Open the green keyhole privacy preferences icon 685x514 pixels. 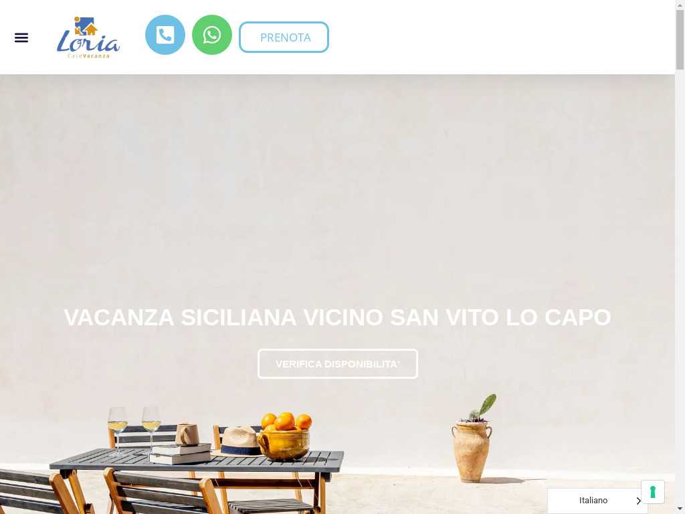coord(653,492)
